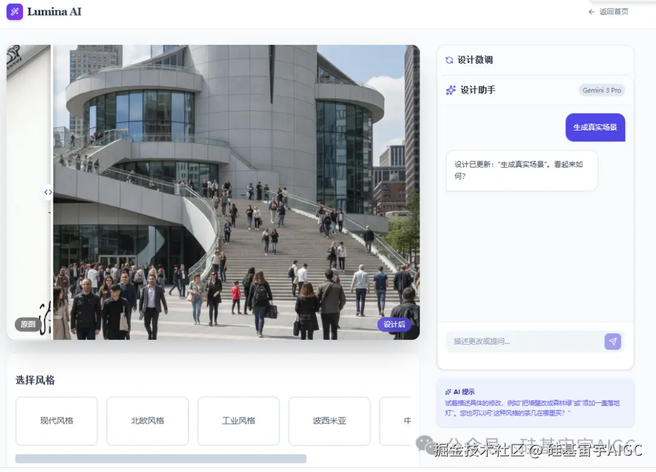Select the sparkles icon next to 设计助手
656x472 pixels.
click(x=449, y=90)
